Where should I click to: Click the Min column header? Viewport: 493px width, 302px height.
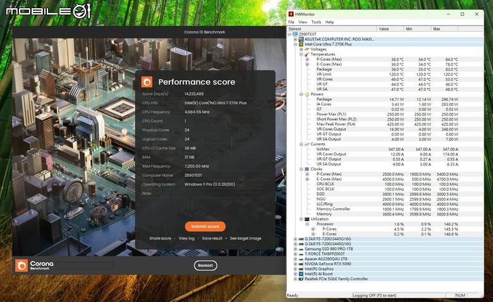pos(417,28)
